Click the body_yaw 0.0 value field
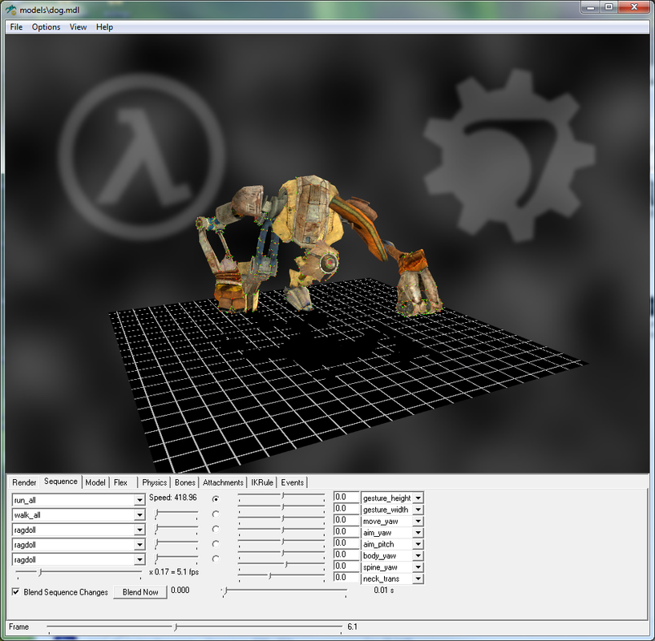 [x=346, y=554]
